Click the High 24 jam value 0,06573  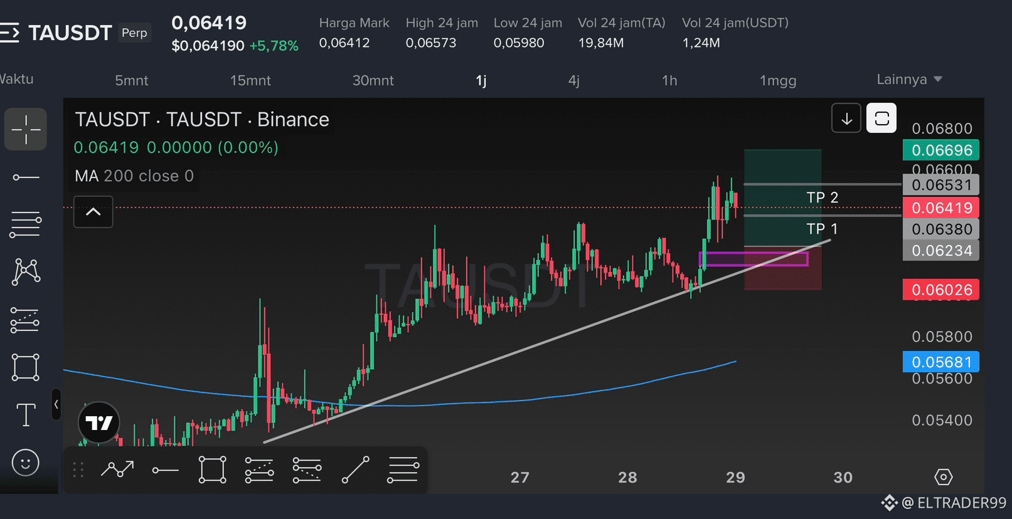(431, 43)
